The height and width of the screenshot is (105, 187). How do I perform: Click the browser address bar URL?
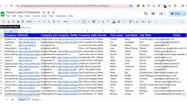tap(65, 6)
